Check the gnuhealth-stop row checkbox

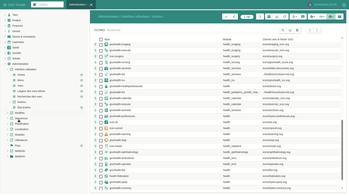101,140
